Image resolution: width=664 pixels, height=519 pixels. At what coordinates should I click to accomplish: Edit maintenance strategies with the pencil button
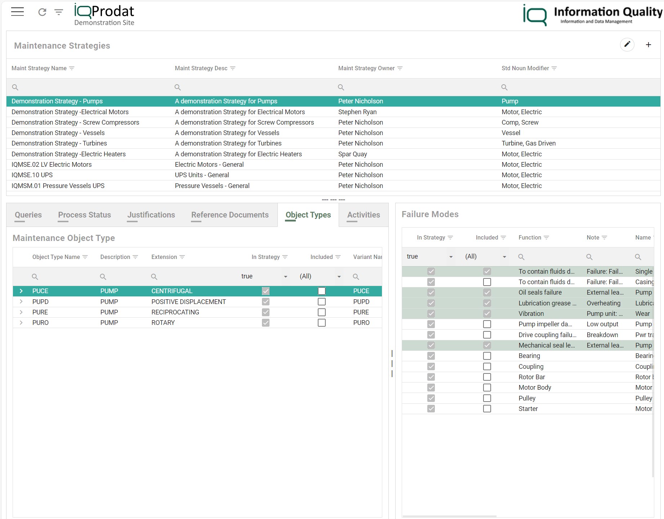click(627, 45)
